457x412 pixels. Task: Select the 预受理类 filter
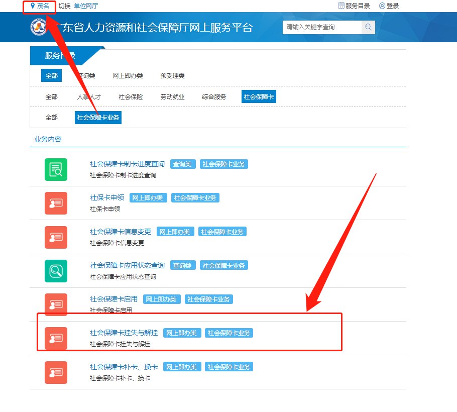[172, 75]
